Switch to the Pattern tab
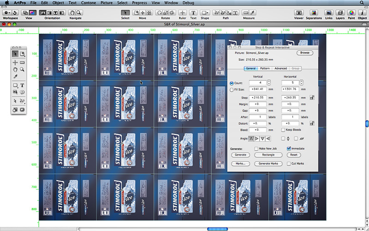This screenshot has width=369, height=231. pyautogui.click(x=265, y=68)
